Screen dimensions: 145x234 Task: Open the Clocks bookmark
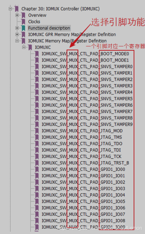pos(34,22)
